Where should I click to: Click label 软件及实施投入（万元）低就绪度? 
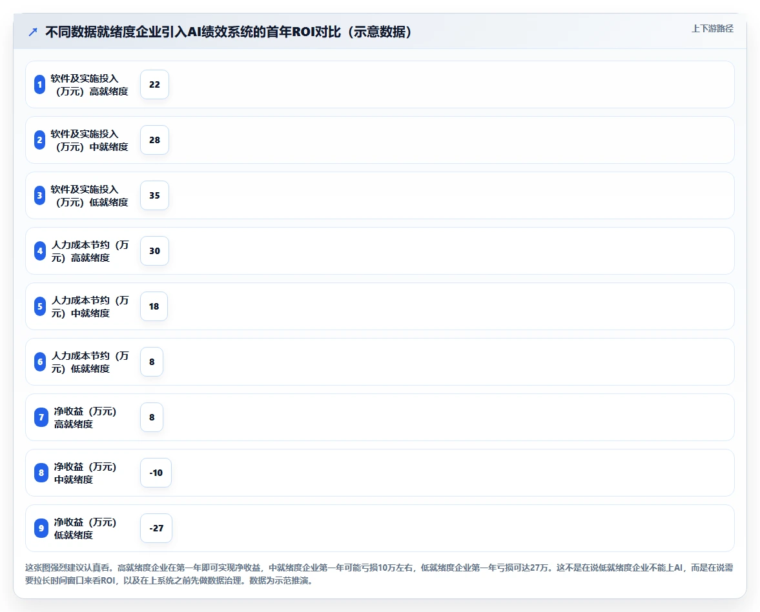89,195
